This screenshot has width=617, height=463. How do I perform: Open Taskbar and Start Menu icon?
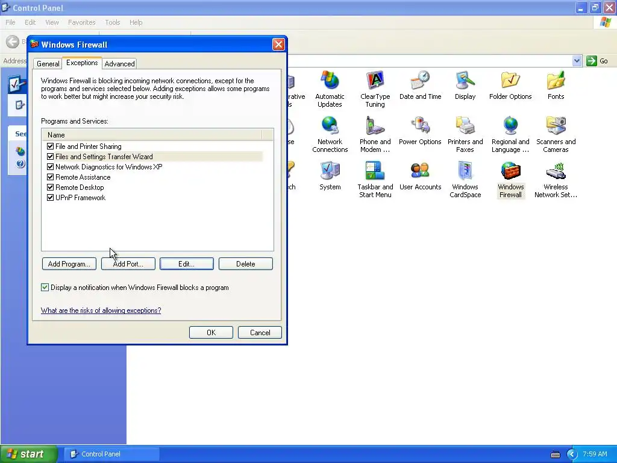click(375, 180)
